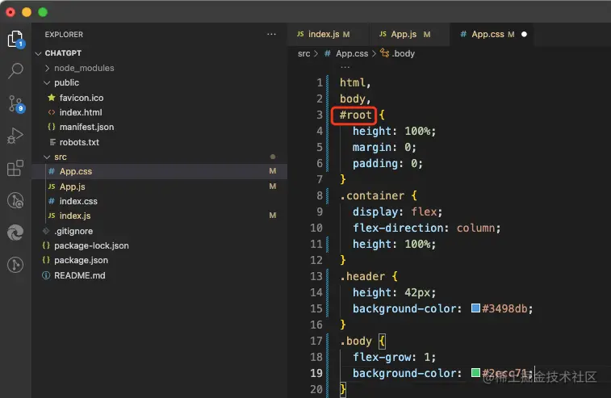Click the .container selector text
Image resolution: width=611 pixels, height=398 pixels.
pyautogui.click(x=372, y=195)
